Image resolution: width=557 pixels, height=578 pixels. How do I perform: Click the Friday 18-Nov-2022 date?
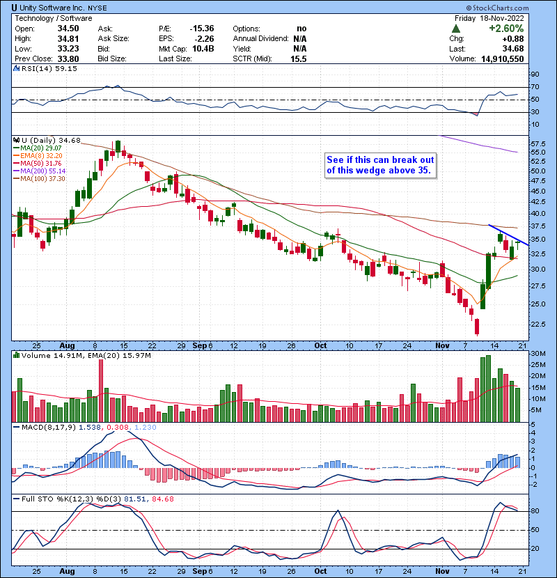click(489, 18)
